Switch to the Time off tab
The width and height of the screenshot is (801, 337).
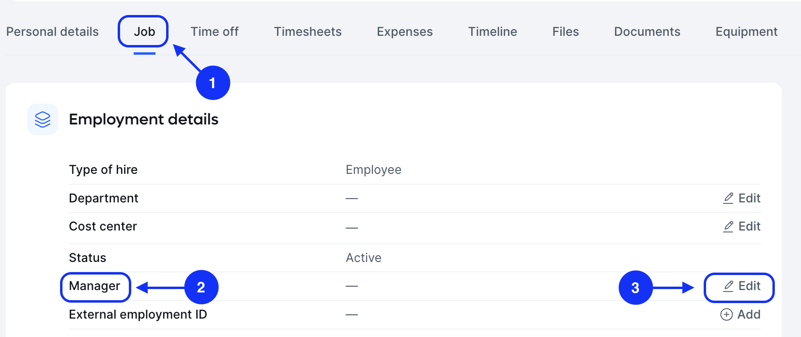pyautogui.click(x=215, y=31)
